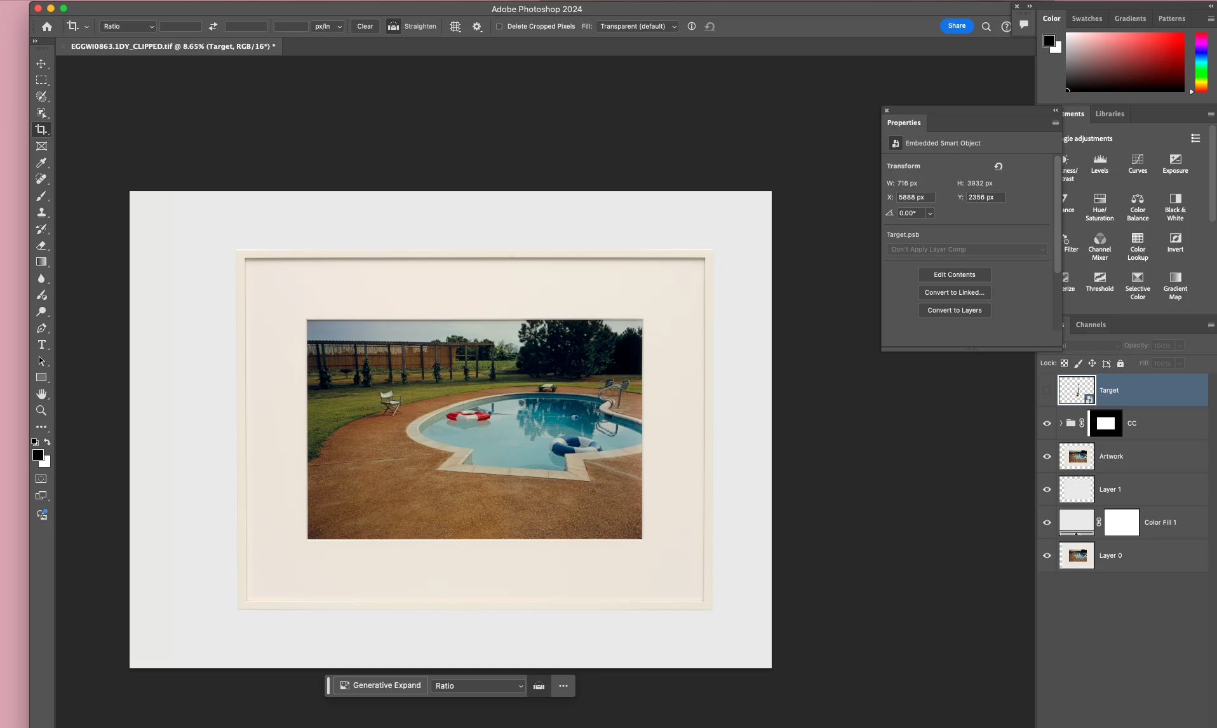
Task: Expand the CC layer group
Action: tap(1061, 424)
